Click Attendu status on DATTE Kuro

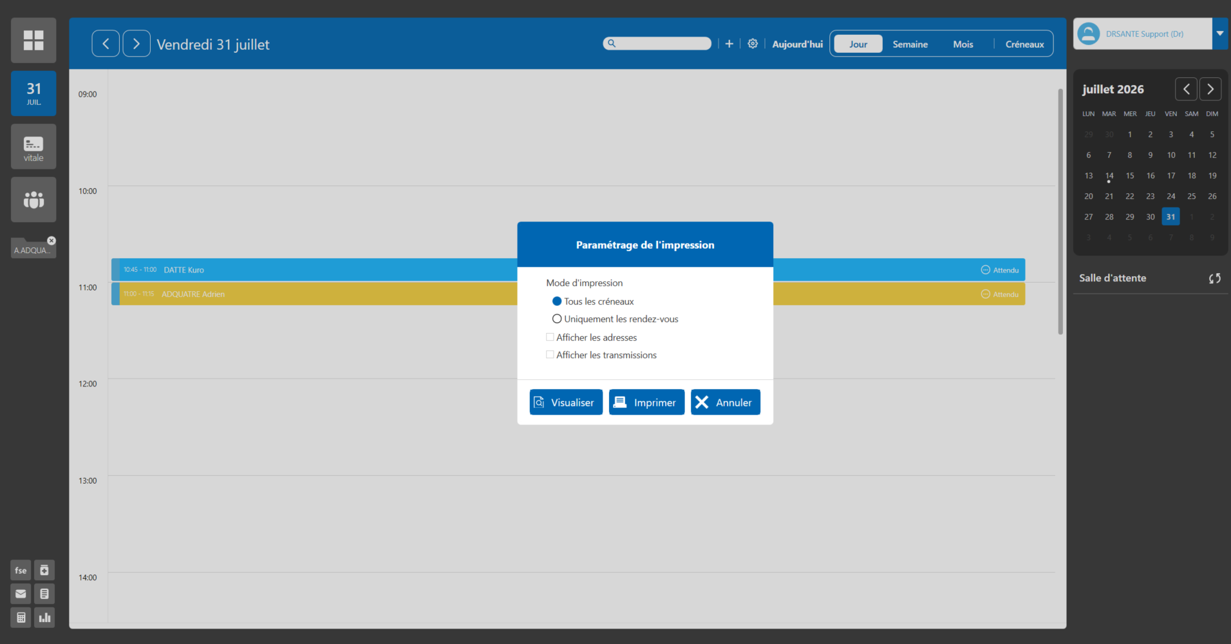[x=1000, y=270]
